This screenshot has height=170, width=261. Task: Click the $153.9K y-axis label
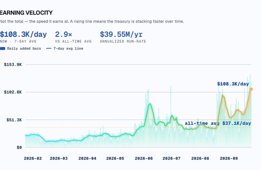13,65
